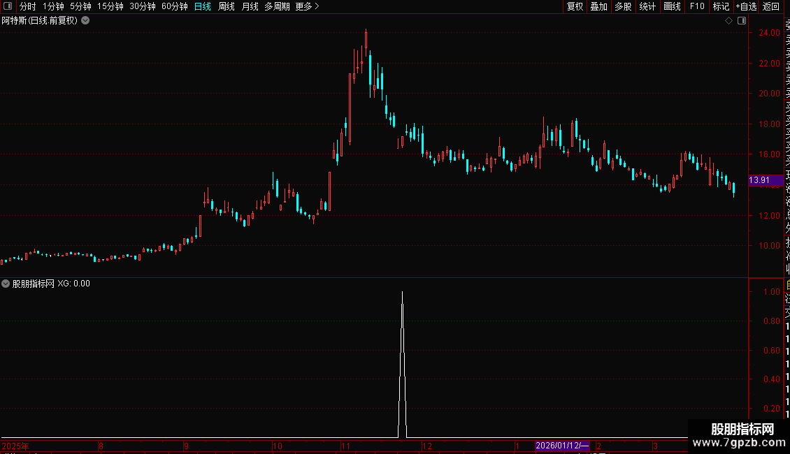
Task: Switch to 月线 monthly chart
Action: pyautogui.click(x=250, y=6)
